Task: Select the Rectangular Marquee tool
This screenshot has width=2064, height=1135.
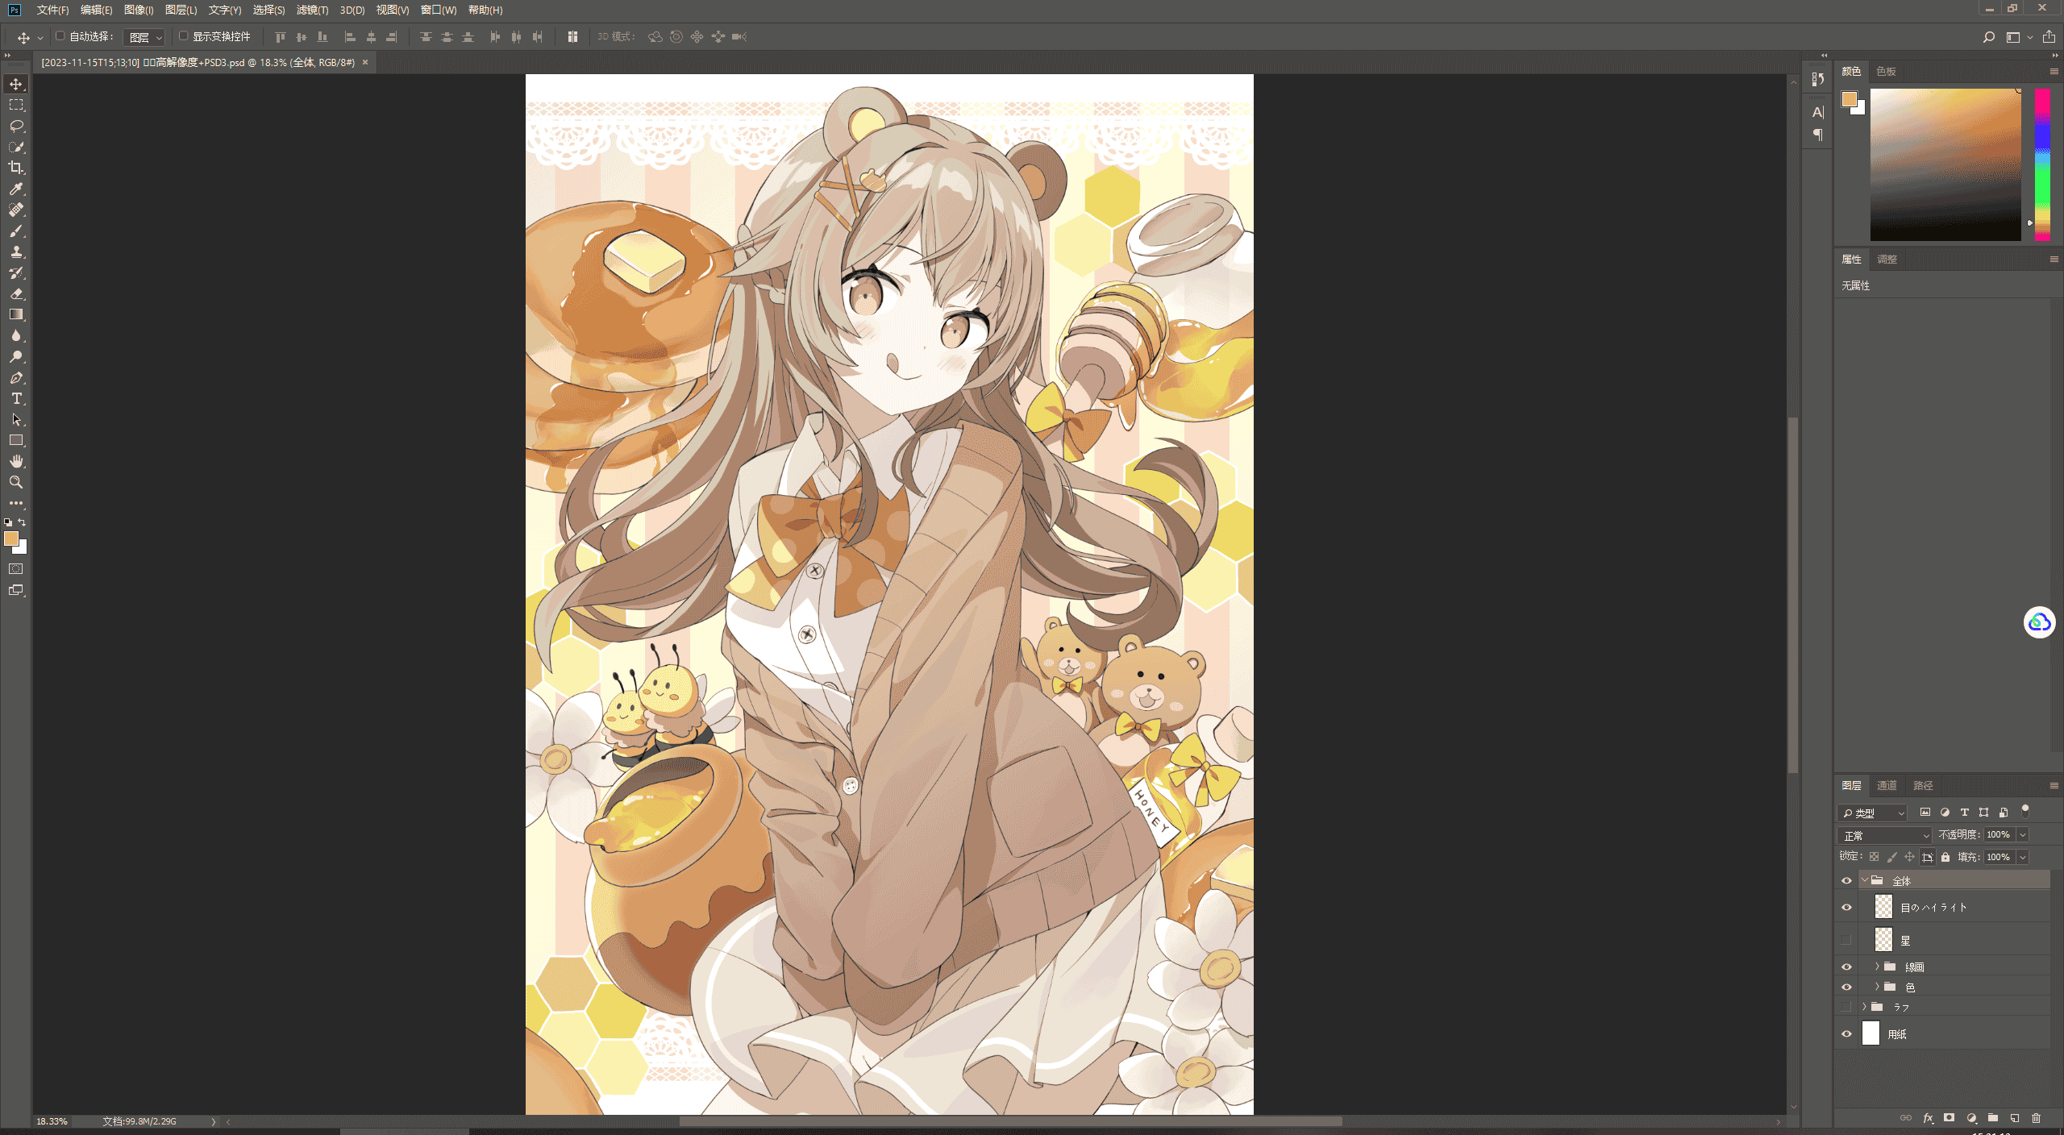Action: point(16,105)
